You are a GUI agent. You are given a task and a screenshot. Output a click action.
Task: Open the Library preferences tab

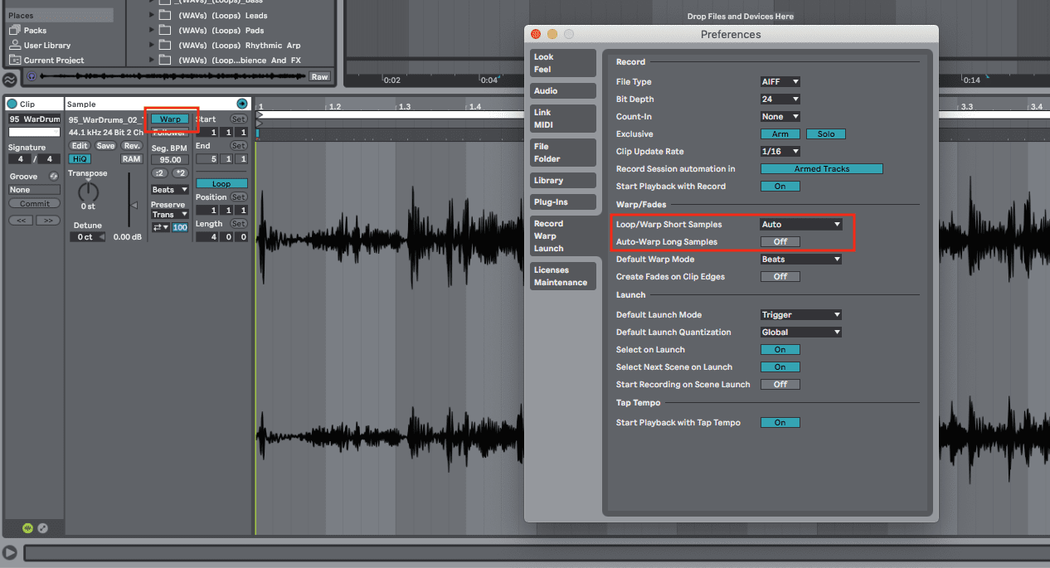click(x=563, y=181)
